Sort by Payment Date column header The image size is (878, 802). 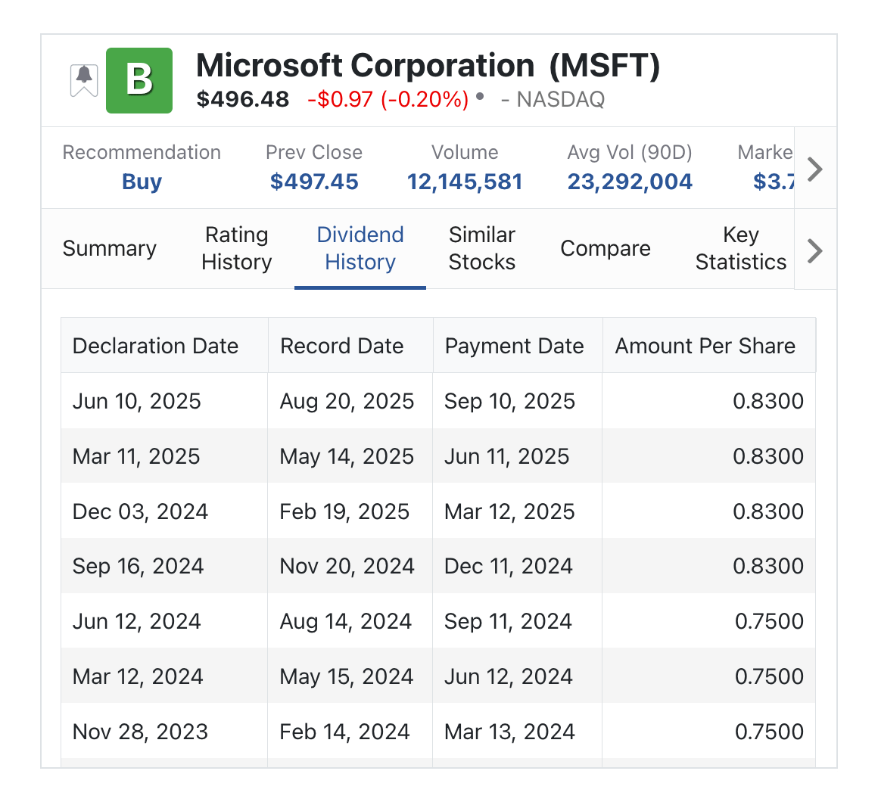click(x=515, y=346)
